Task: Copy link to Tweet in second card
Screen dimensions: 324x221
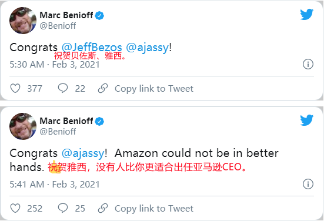Action: 154,209
